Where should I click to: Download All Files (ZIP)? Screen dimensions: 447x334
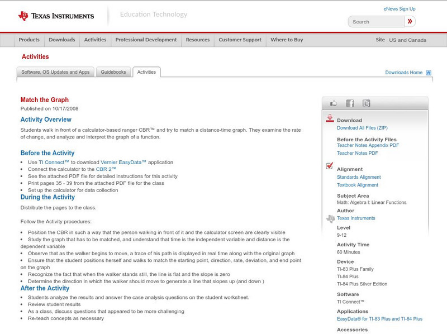(x=362, y=128)
